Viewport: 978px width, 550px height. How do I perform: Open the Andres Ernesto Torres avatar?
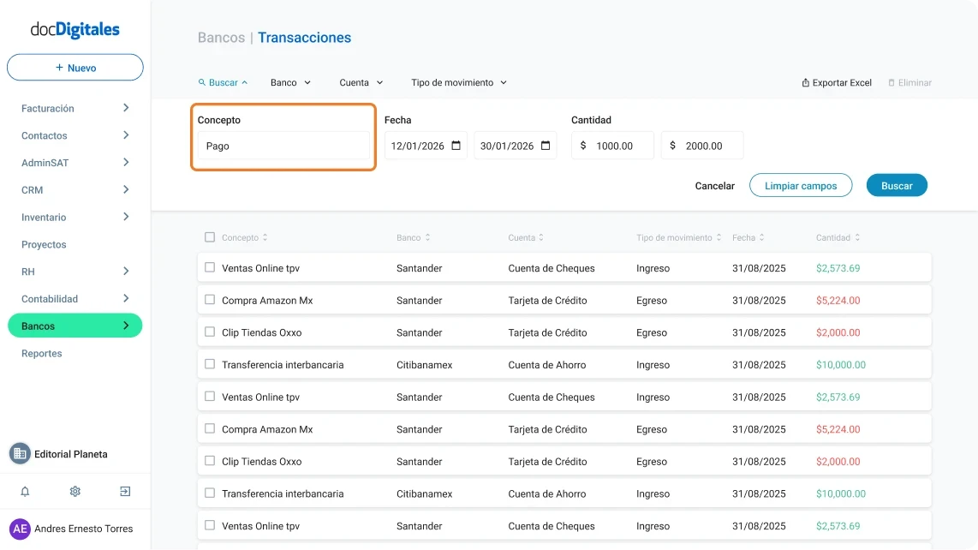(x=20, y=529)
